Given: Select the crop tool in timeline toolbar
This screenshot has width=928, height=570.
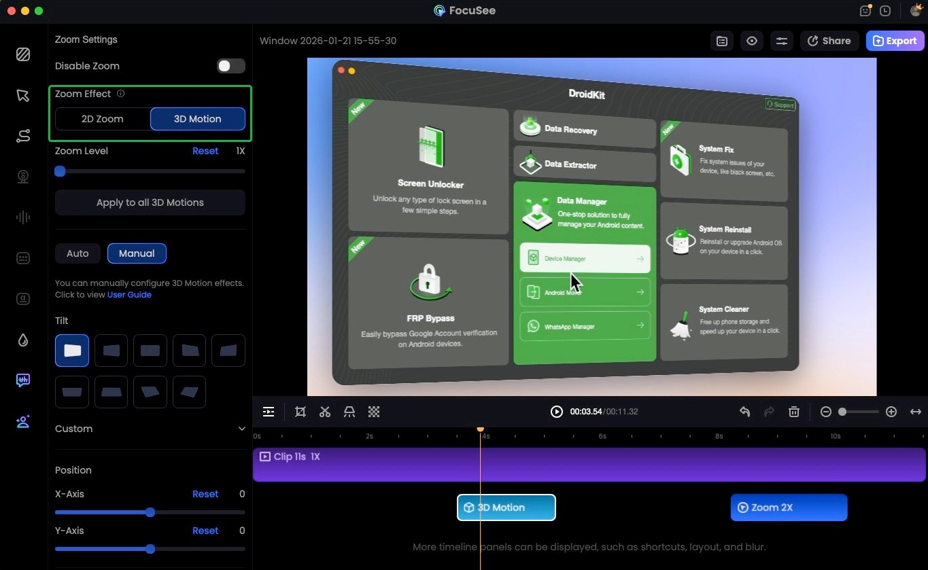Looking at the screenshot, I should (300, 412).
